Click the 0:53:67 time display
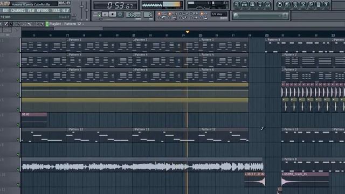Screen dimensions: 345x194 point(115,5)
